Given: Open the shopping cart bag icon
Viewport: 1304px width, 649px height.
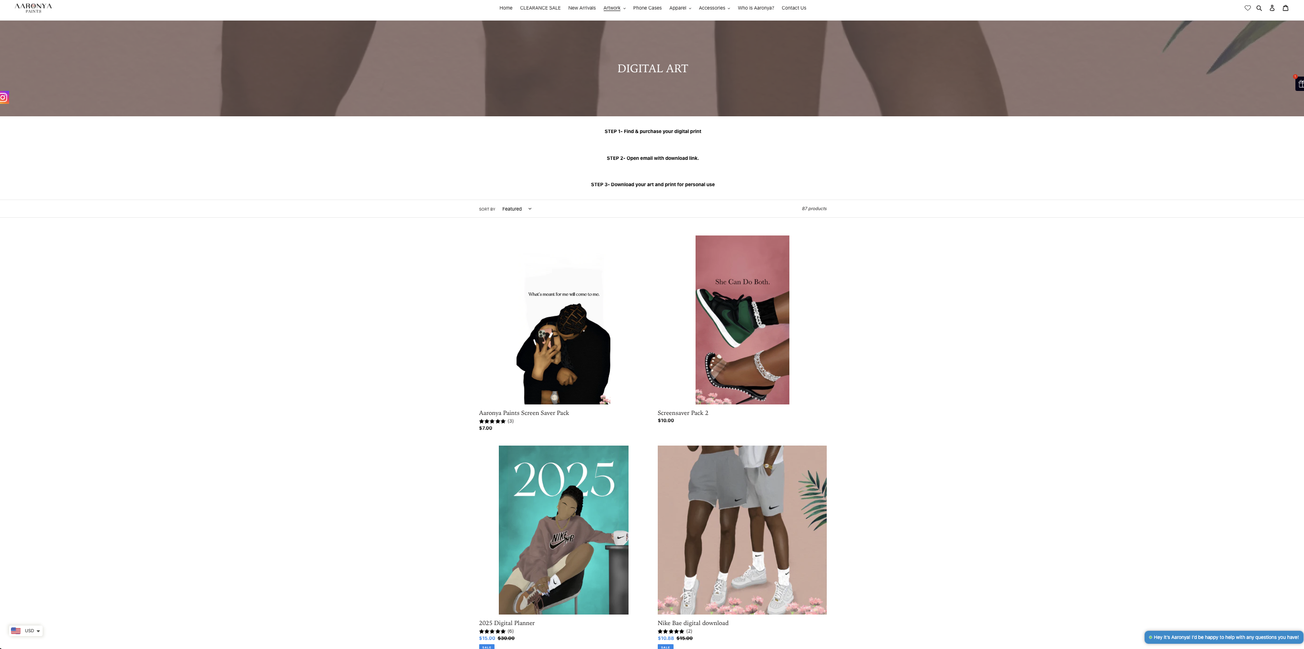Looking at the screenshot, I should tap(1285, 8).
